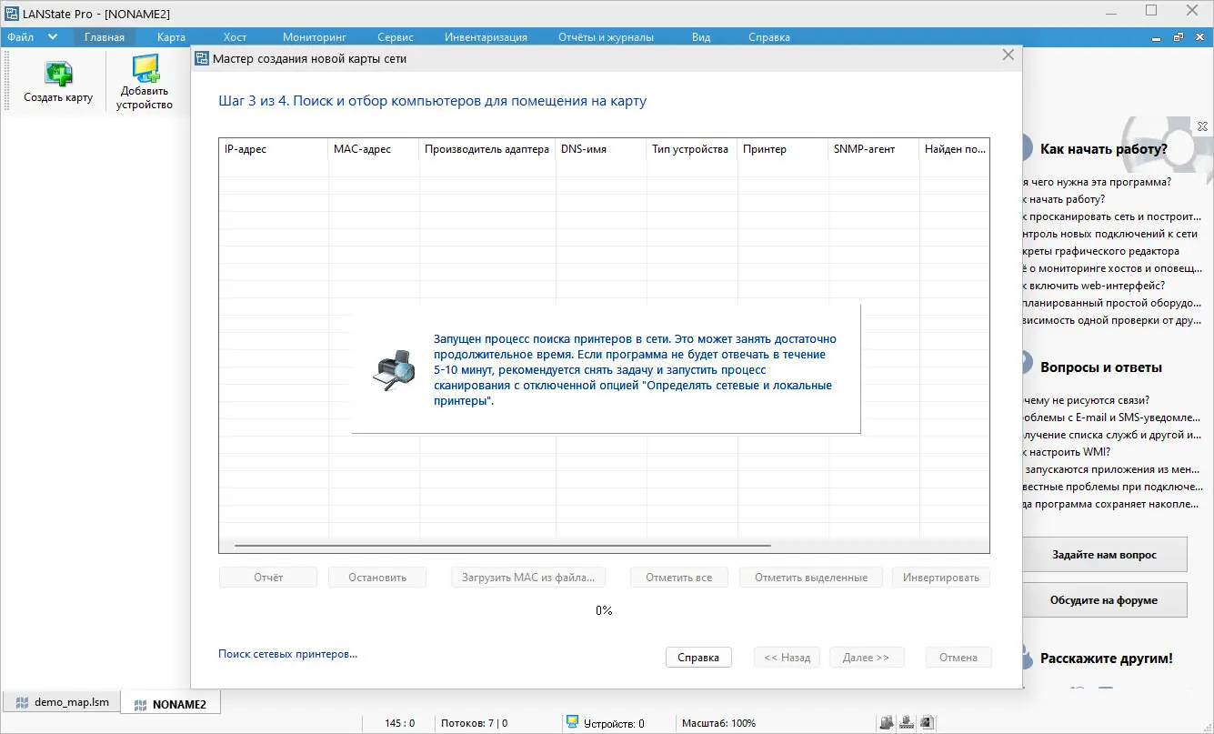Click the Принтер column header
Image resolution: width=1214 pixels, height=734 pixels.
pyautogui.click(x=783, y=149)
